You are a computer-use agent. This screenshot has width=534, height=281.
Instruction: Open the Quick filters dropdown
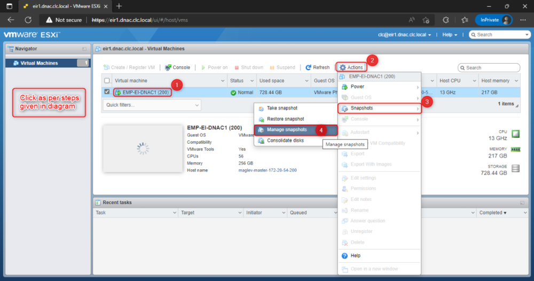(x=152, y=105)
